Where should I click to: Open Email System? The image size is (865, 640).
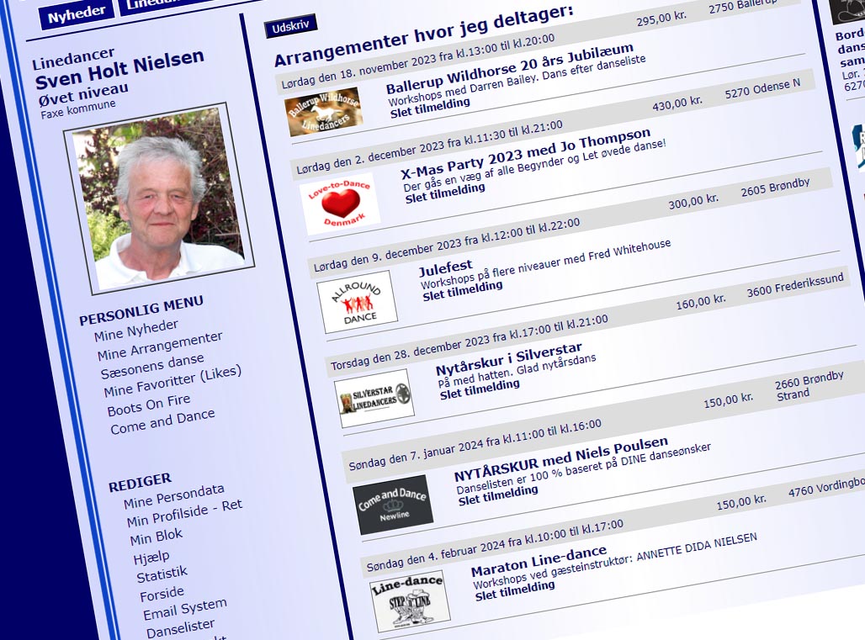point(185,609)
